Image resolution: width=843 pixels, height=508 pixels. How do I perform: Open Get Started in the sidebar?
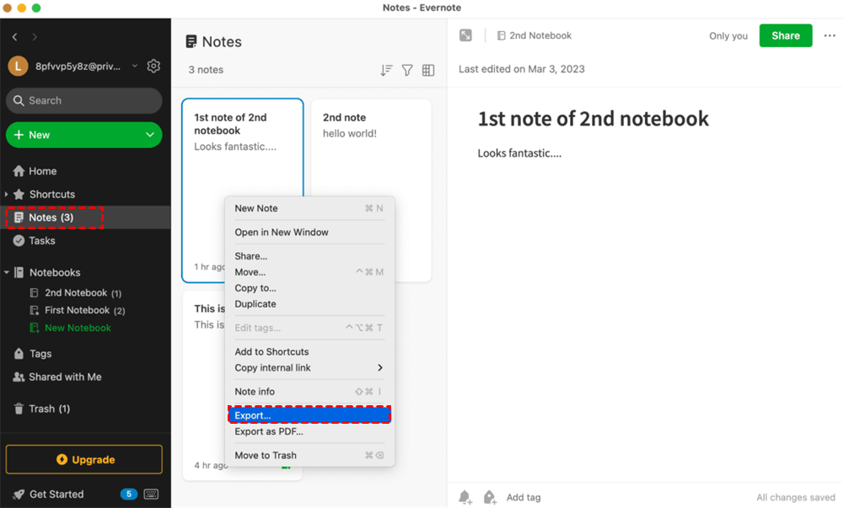click(48, 494)
